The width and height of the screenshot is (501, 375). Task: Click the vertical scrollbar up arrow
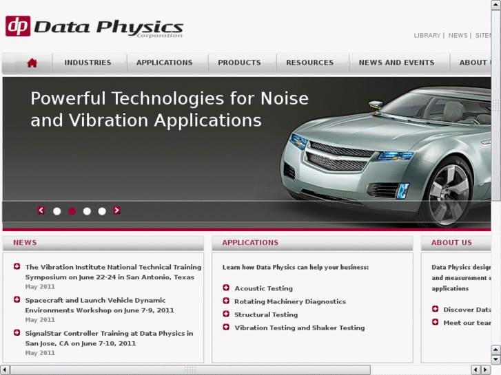click(495, 4)
